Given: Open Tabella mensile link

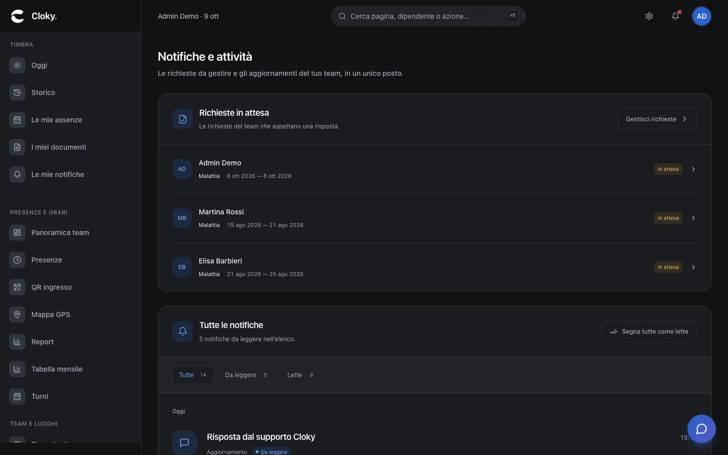Looking at the screenshot, I should coord(70,369).
